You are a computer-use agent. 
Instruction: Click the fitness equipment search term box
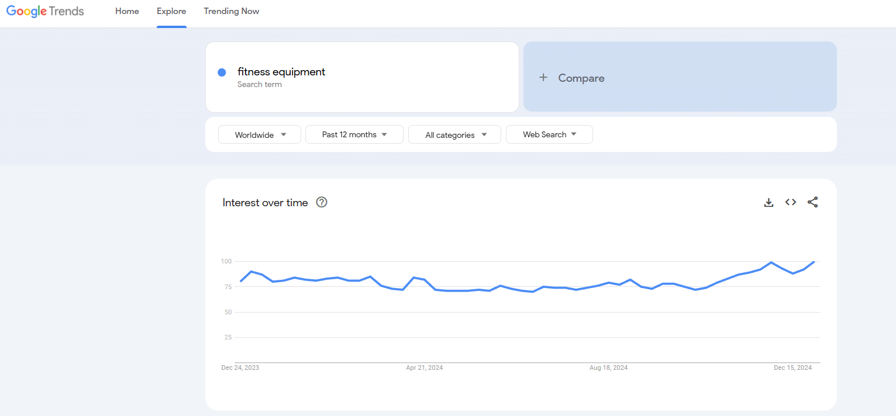362,77
